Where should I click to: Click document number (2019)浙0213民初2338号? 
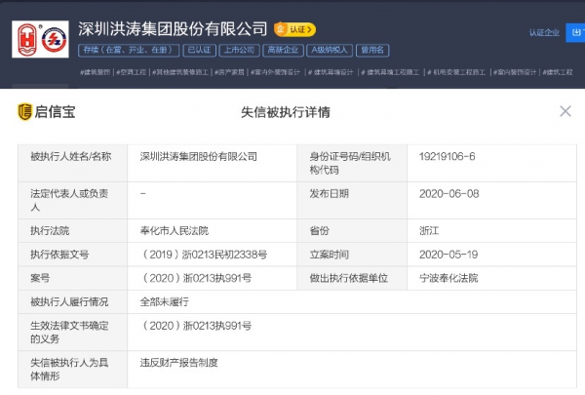pos(204,255)
